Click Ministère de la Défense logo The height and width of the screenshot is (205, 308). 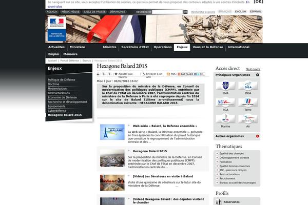click(57, 29)
